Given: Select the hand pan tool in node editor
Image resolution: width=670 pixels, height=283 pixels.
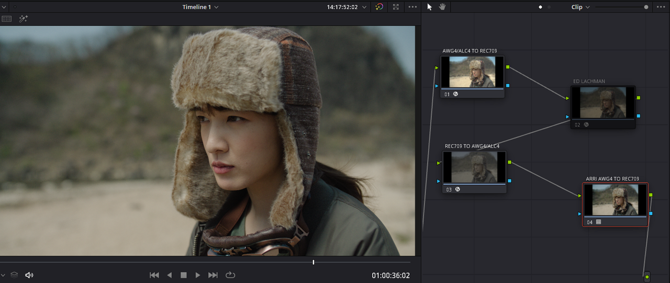Looking at the screenshot, I should coord(442,7).
